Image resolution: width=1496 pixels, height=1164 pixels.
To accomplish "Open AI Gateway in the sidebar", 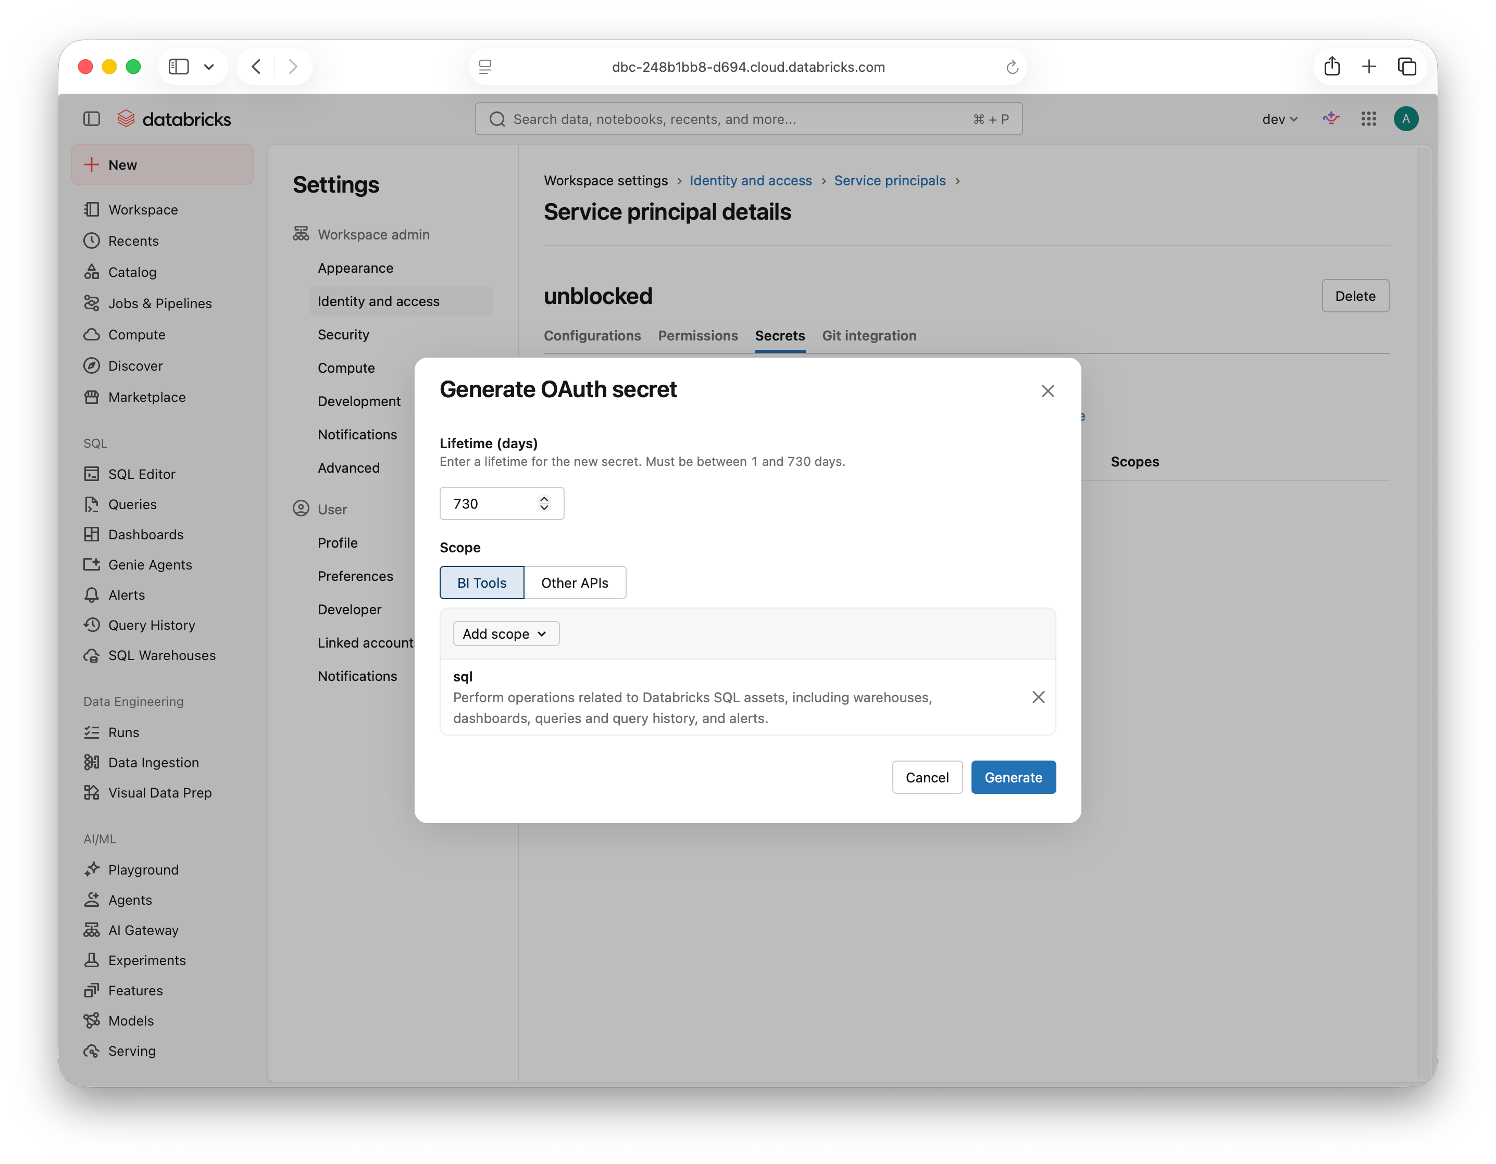I will click(143, 930).
